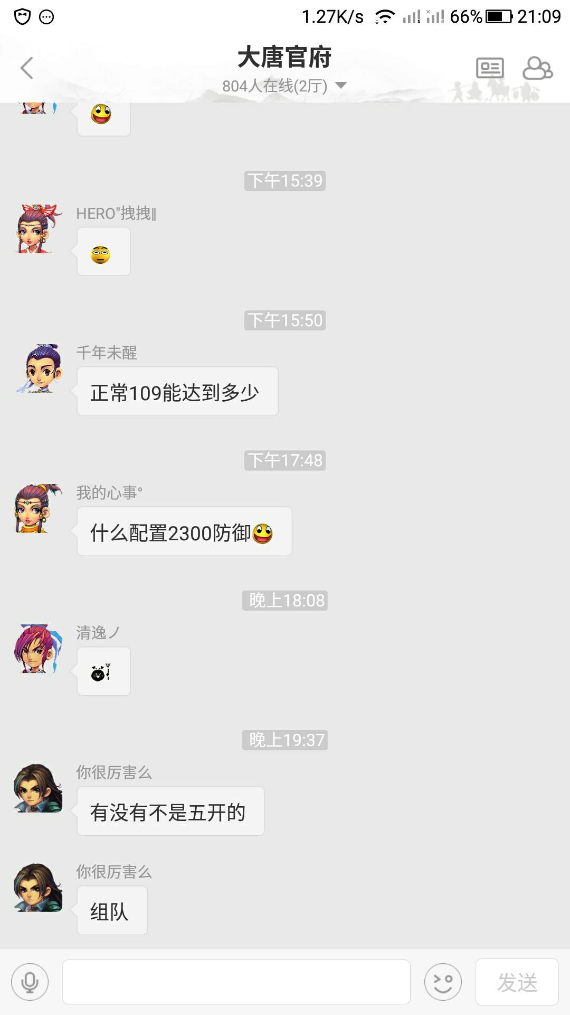
Task: Open the group members icon
Action: [x=537, y=68]
